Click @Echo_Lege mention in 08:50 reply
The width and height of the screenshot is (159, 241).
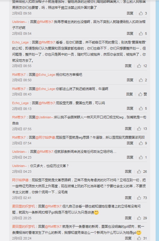46,75
